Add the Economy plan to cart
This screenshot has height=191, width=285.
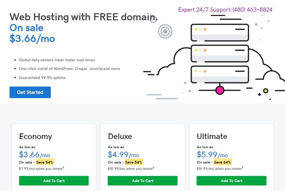(54, 181)
